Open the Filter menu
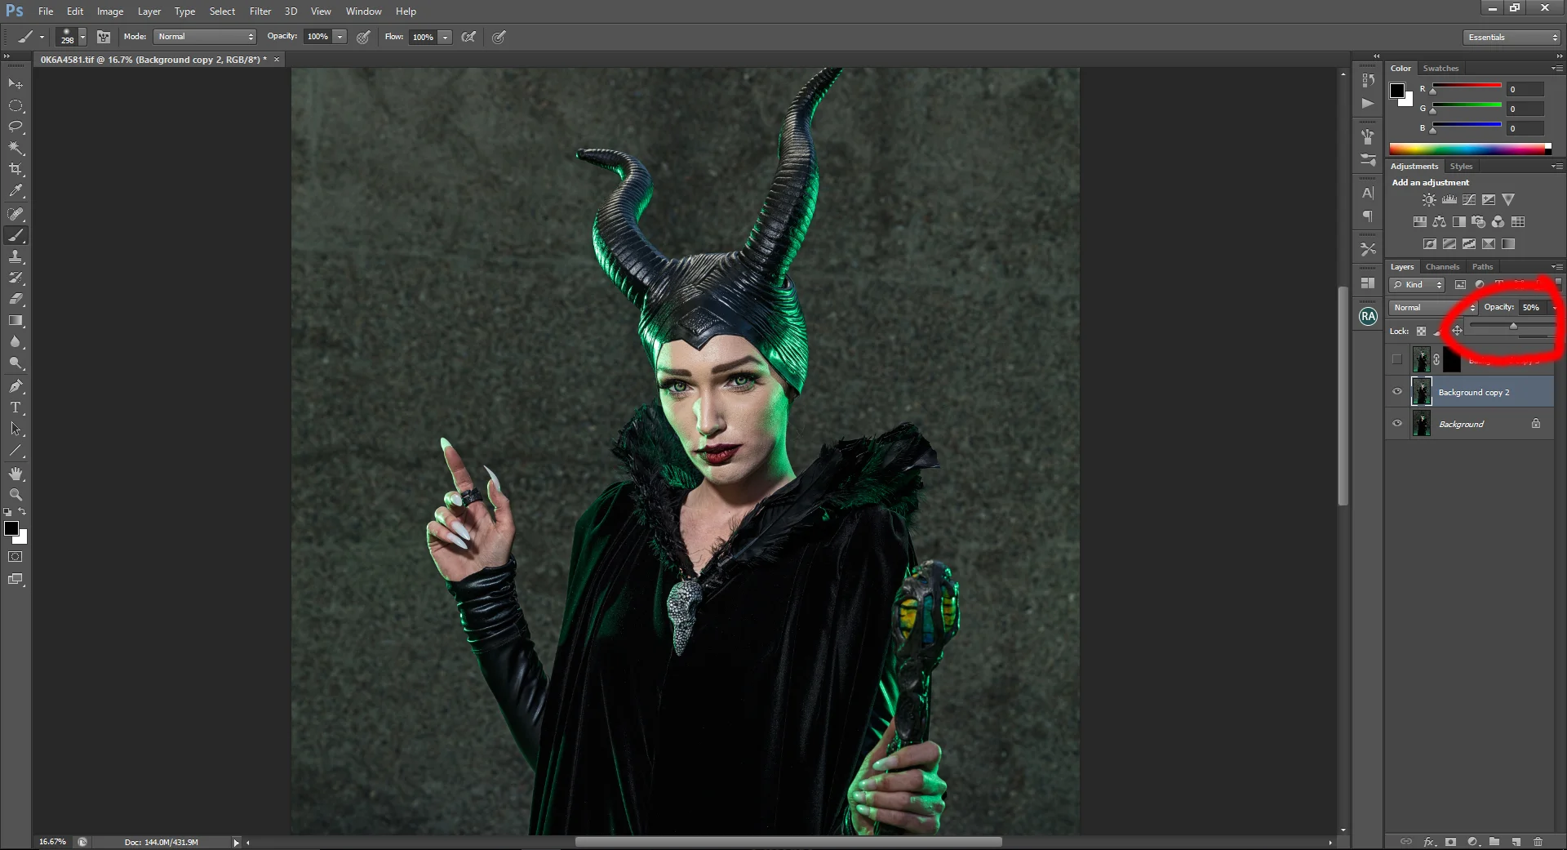The width and height of the screenshot is (1567, 850). (260, 11)
